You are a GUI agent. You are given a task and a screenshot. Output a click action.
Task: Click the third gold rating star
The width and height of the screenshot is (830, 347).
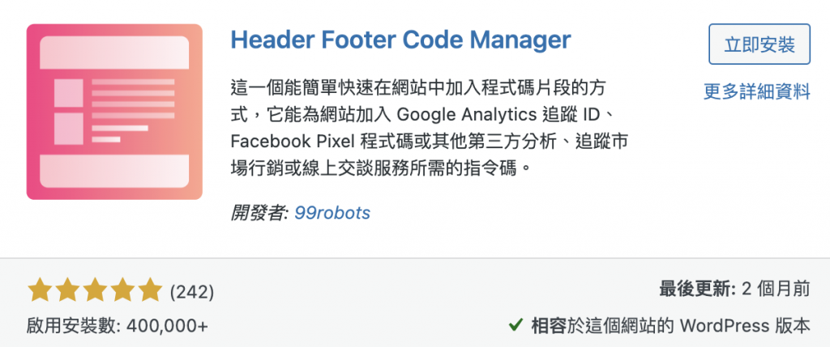[x=95, y=290]
